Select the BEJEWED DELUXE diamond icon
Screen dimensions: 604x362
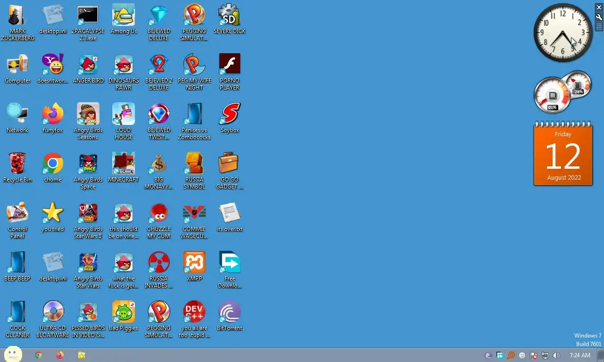point(159,22)
